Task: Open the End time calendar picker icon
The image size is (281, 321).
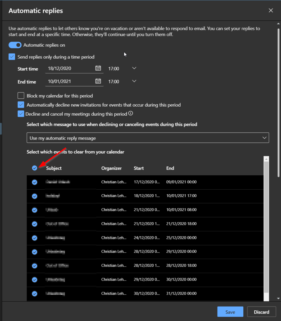Action: [x=98, y=81]
